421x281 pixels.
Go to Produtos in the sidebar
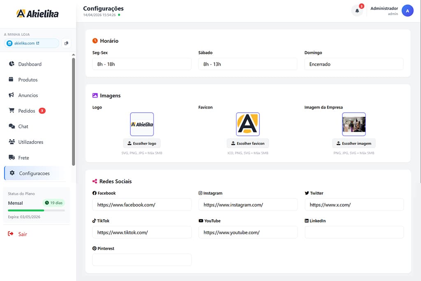[28, 80]
